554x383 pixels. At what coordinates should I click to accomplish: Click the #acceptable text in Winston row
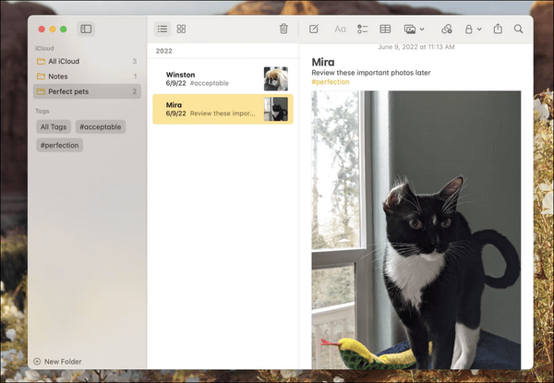click(x=210, y=83)
